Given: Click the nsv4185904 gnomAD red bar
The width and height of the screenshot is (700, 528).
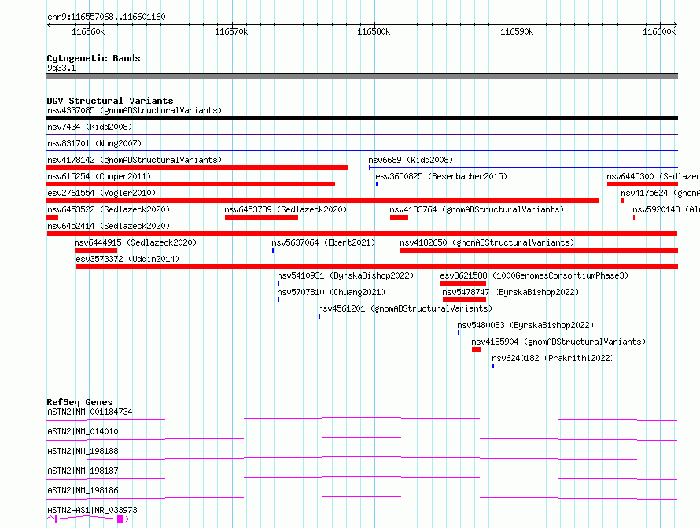Looking at the screenshot, I should (x=477, y=349).
